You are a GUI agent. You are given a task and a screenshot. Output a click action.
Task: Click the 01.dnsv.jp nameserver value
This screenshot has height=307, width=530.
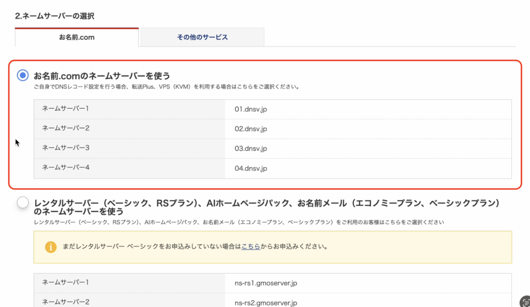(251, 109)
